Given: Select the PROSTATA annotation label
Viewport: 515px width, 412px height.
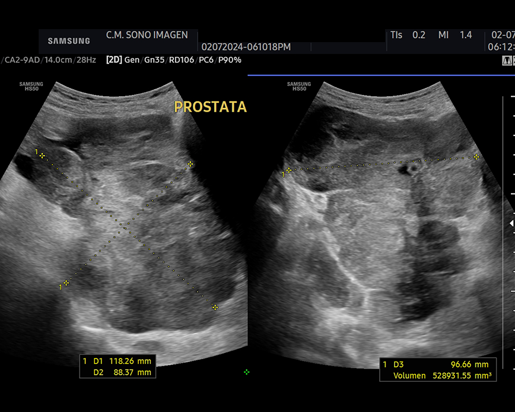Looking at the screenshot, I should 210,107.
